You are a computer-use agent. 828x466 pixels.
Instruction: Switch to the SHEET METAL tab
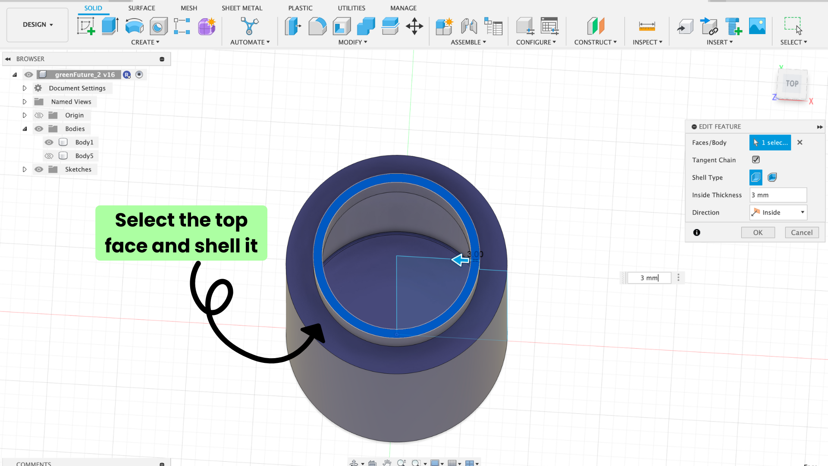(x=242, y=8)
